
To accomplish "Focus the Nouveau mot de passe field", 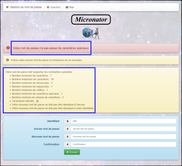I will [x=123, y=136].
